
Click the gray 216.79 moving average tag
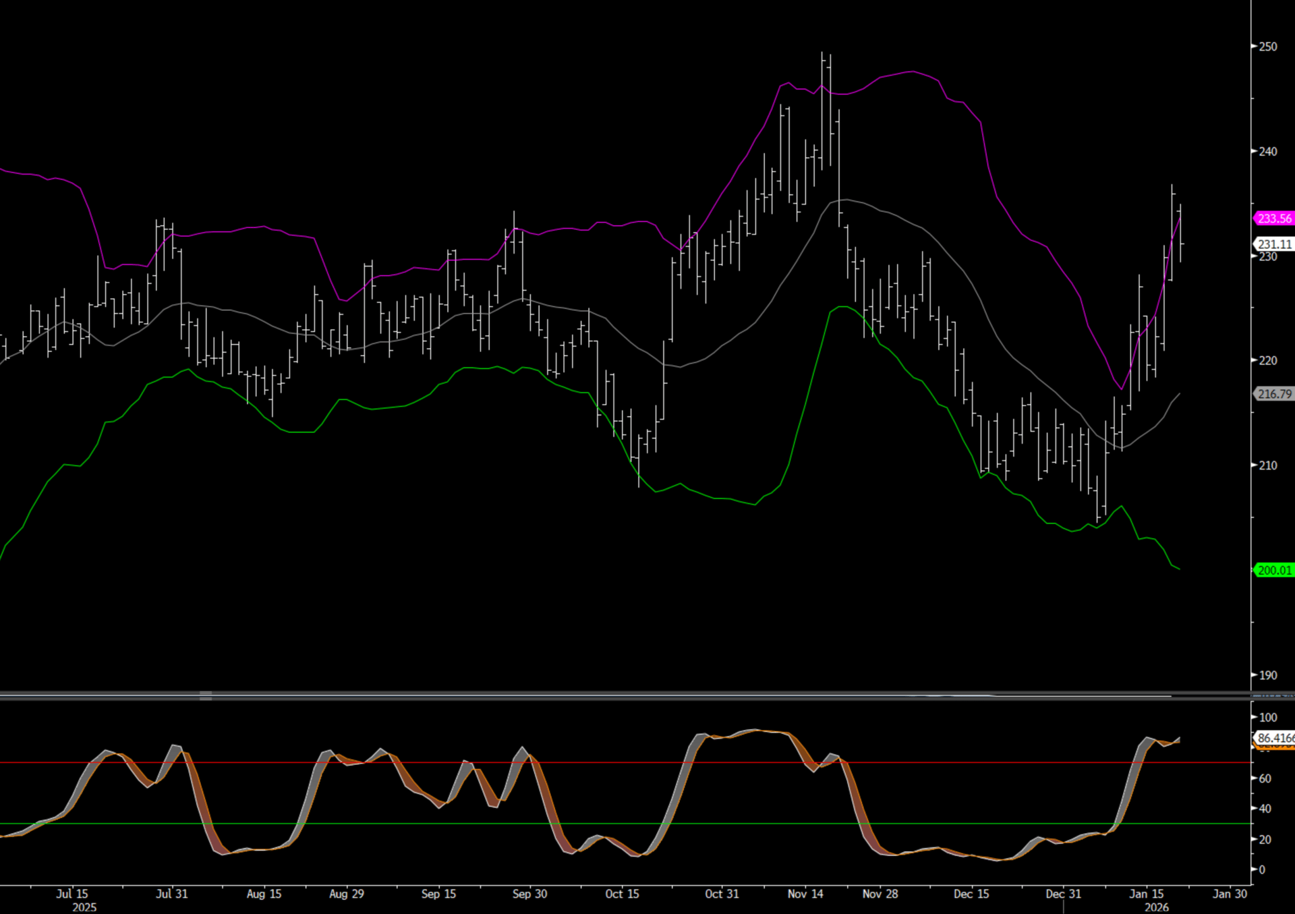click(x=1274, y=394)
